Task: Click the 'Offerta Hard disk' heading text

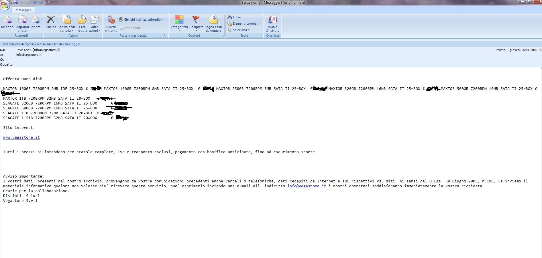Action: tap(23, 79)
